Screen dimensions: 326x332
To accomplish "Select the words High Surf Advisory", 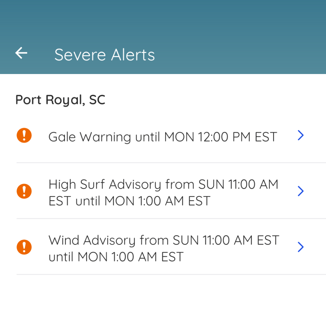I will click(x=105, y=184).
